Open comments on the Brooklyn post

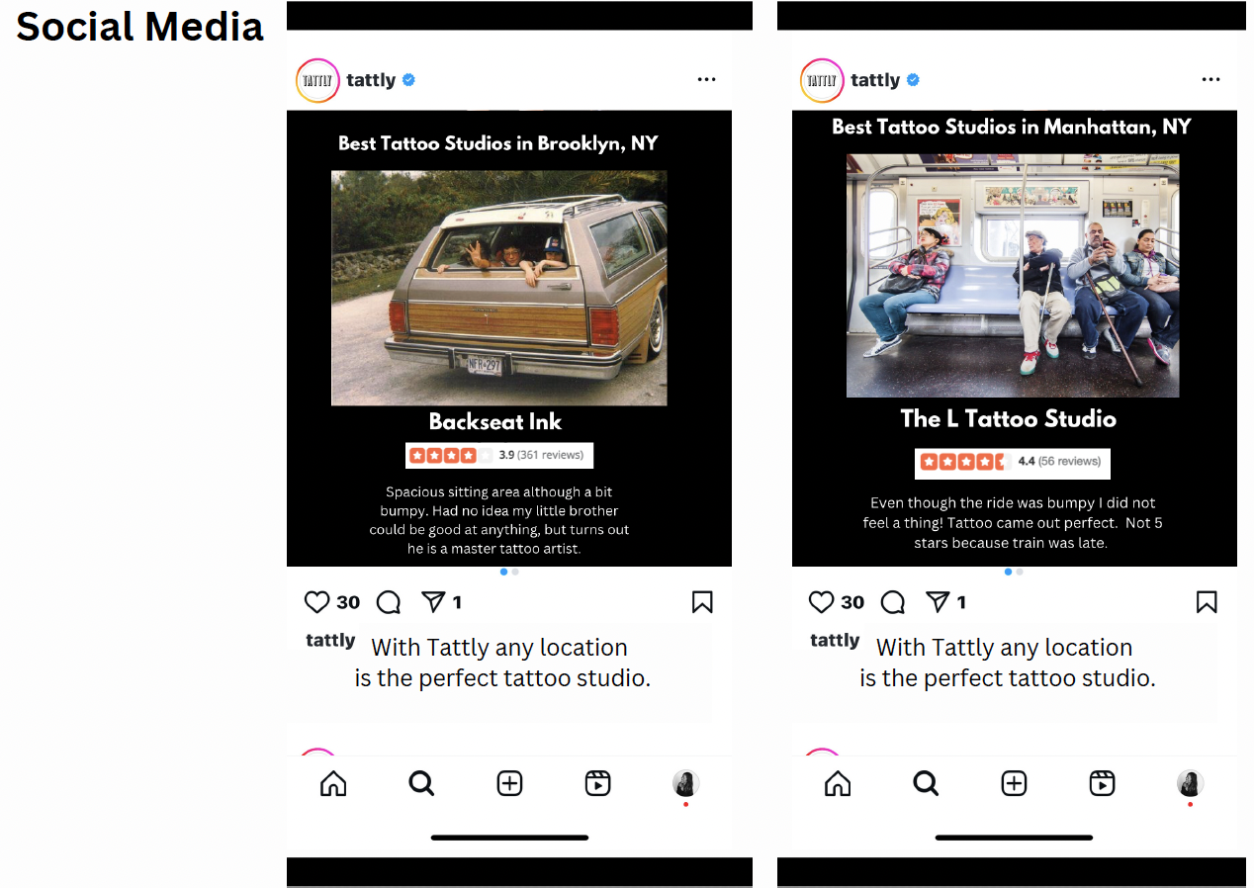coord(389,602)
